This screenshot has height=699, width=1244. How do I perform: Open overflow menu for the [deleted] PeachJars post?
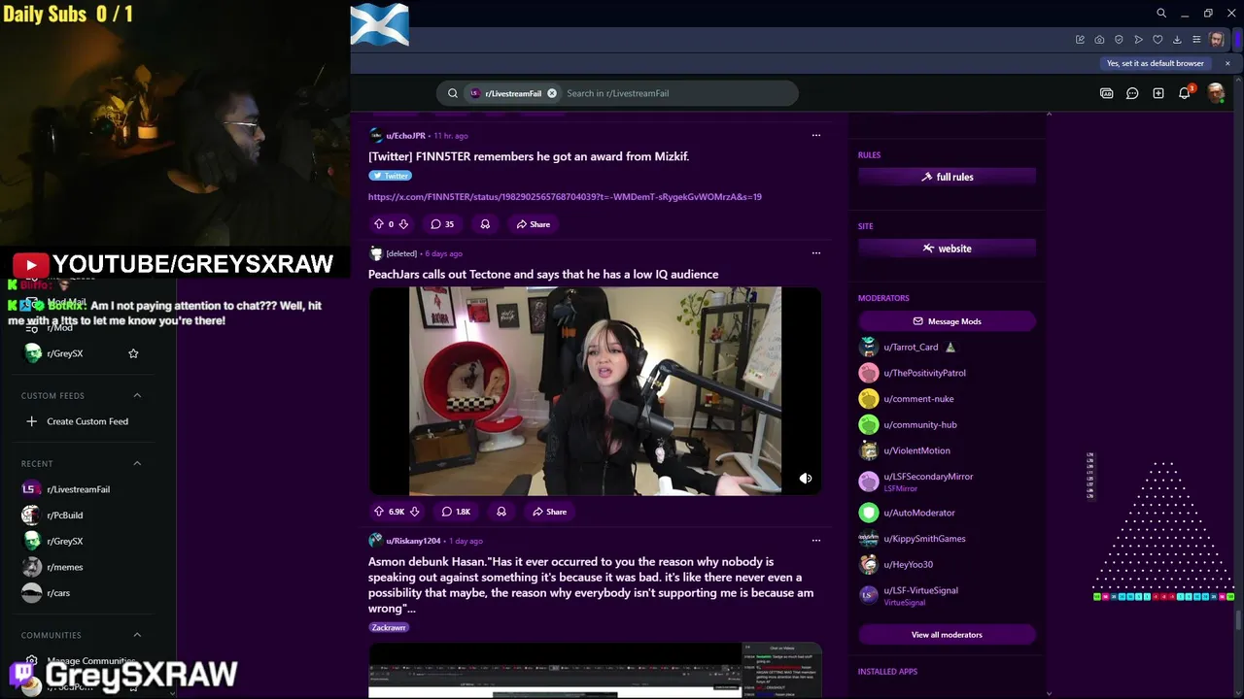point(816,252)
